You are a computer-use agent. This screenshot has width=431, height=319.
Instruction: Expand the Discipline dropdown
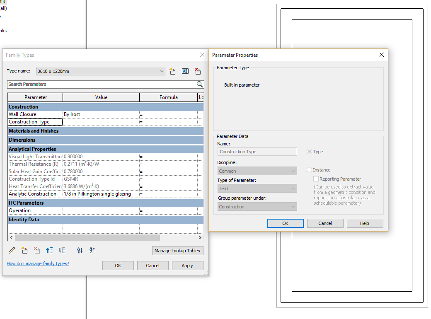pyautogui.click(x=293, y=171)
